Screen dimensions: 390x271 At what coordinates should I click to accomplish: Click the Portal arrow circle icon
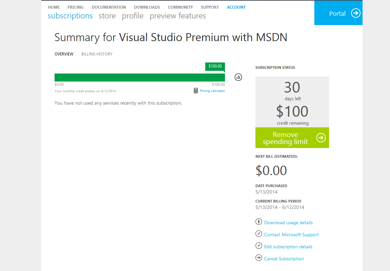pyautogui.click(x=356, y=13)
